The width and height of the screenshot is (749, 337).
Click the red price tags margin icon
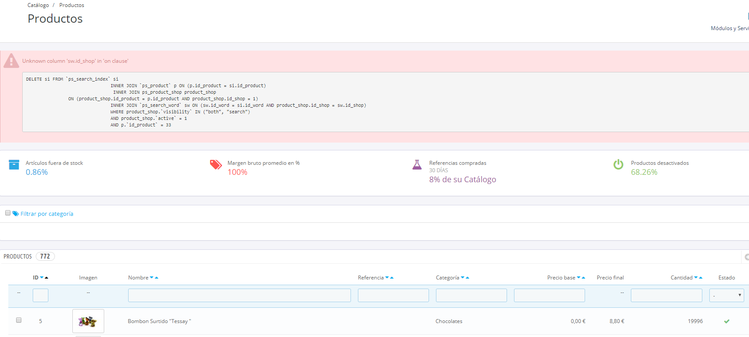216,164
